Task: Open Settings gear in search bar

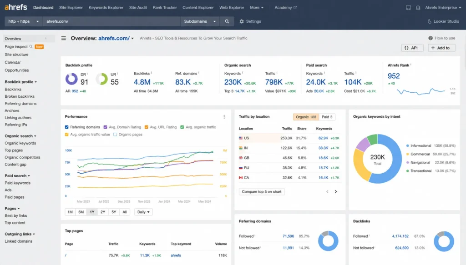Action: (250, 21)
